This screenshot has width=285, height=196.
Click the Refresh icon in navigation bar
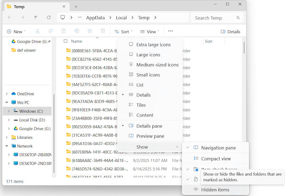click(49, 17)
